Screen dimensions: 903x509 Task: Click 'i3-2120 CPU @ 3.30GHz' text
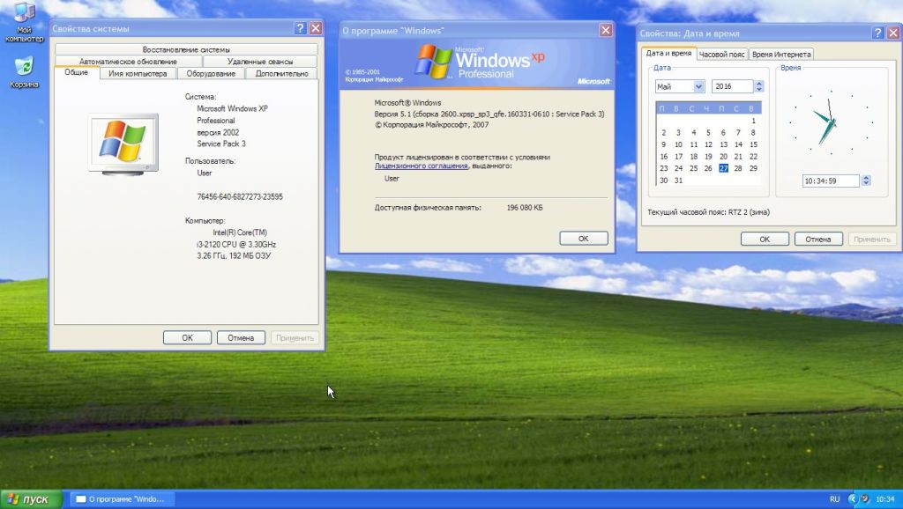[235, 245]
